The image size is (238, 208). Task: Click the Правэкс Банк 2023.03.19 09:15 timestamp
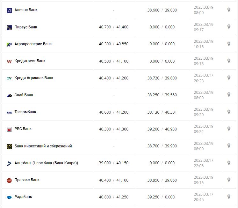[x=203, y=180]
